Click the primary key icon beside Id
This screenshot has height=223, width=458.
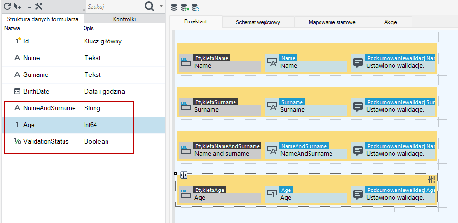click(18, 41)
